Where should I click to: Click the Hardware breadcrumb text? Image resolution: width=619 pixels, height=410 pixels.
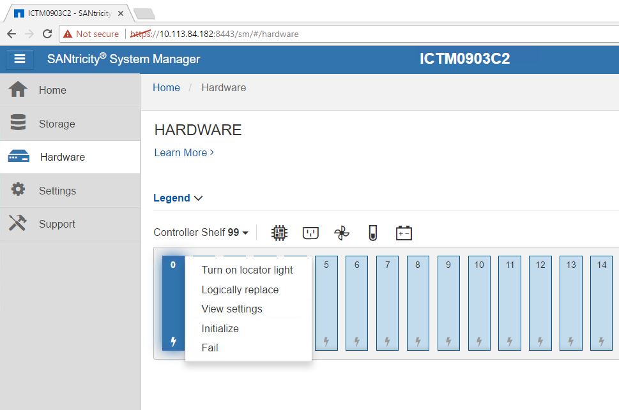(x=224, y=87)
